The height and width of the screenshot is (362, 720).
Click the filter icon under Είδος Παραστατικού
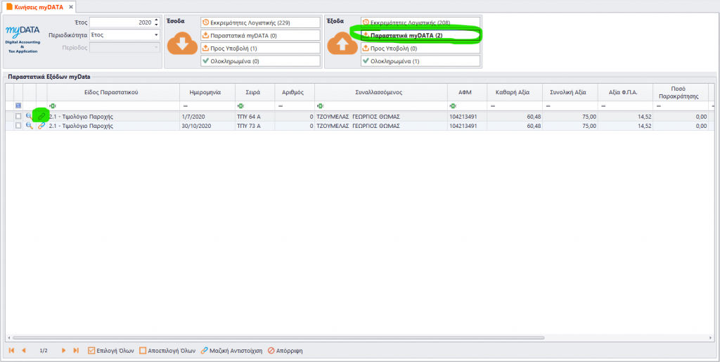coord(52,106)
